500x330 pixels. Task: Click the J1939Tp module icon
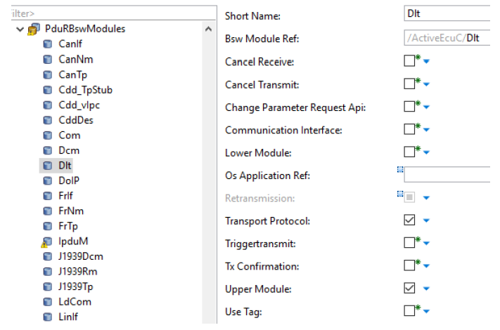[48, 286]
